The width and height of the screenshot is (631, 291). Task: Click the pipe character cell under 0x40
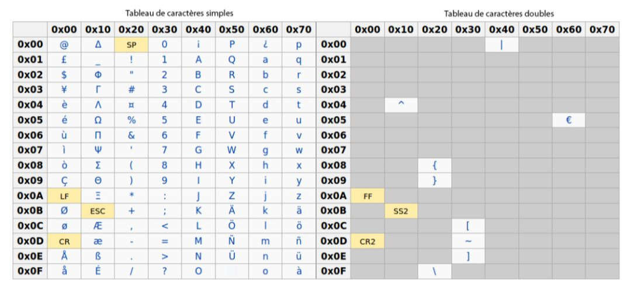(501, 45)
